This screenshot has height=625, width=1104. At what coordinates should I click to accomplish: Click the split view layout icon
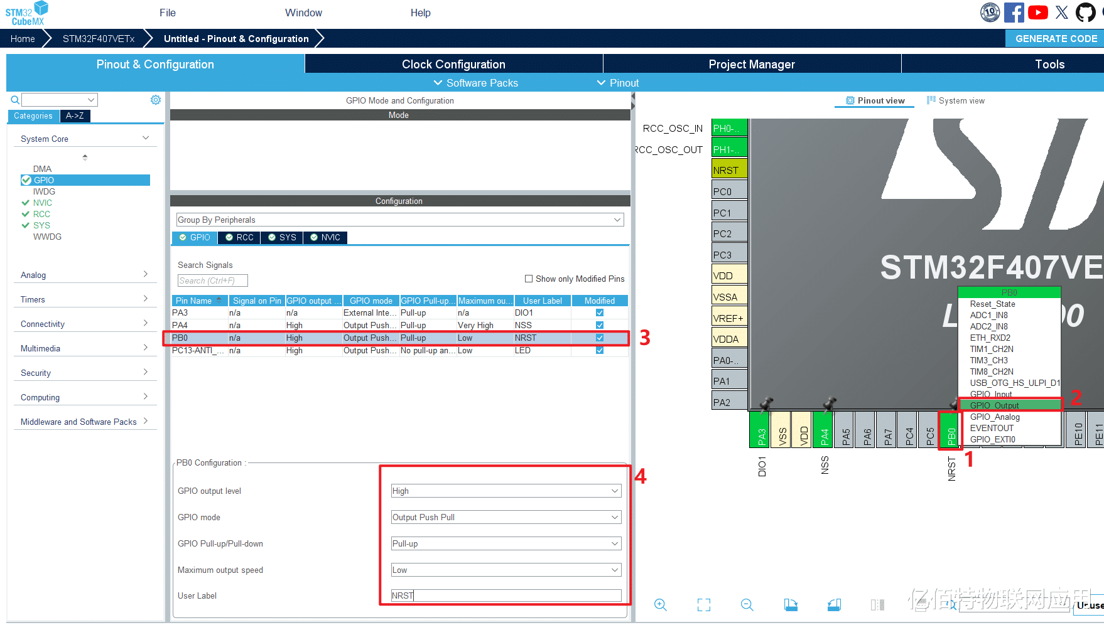pyautogui.click(x=877, y=604)
